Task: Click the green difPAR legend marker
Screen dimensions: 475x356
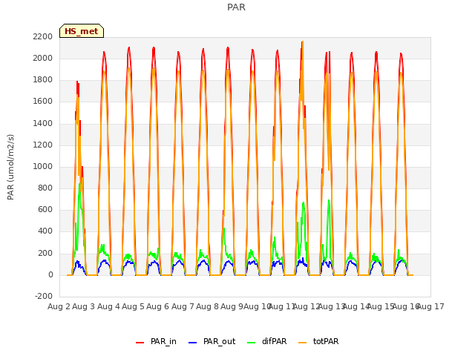Action: pos(252,343)
